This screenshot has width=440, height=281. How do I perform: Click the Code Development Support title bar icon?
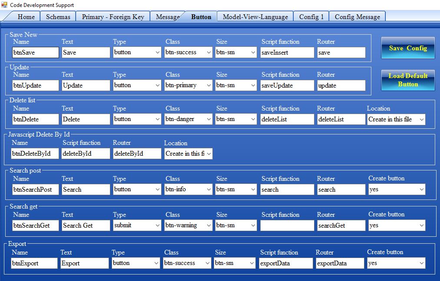click(5, 5)
